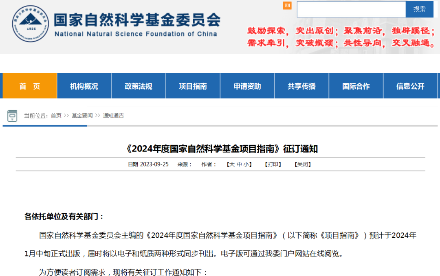Click the 搜索 search button
Screen dimensions: 440x276
point(420,9)
